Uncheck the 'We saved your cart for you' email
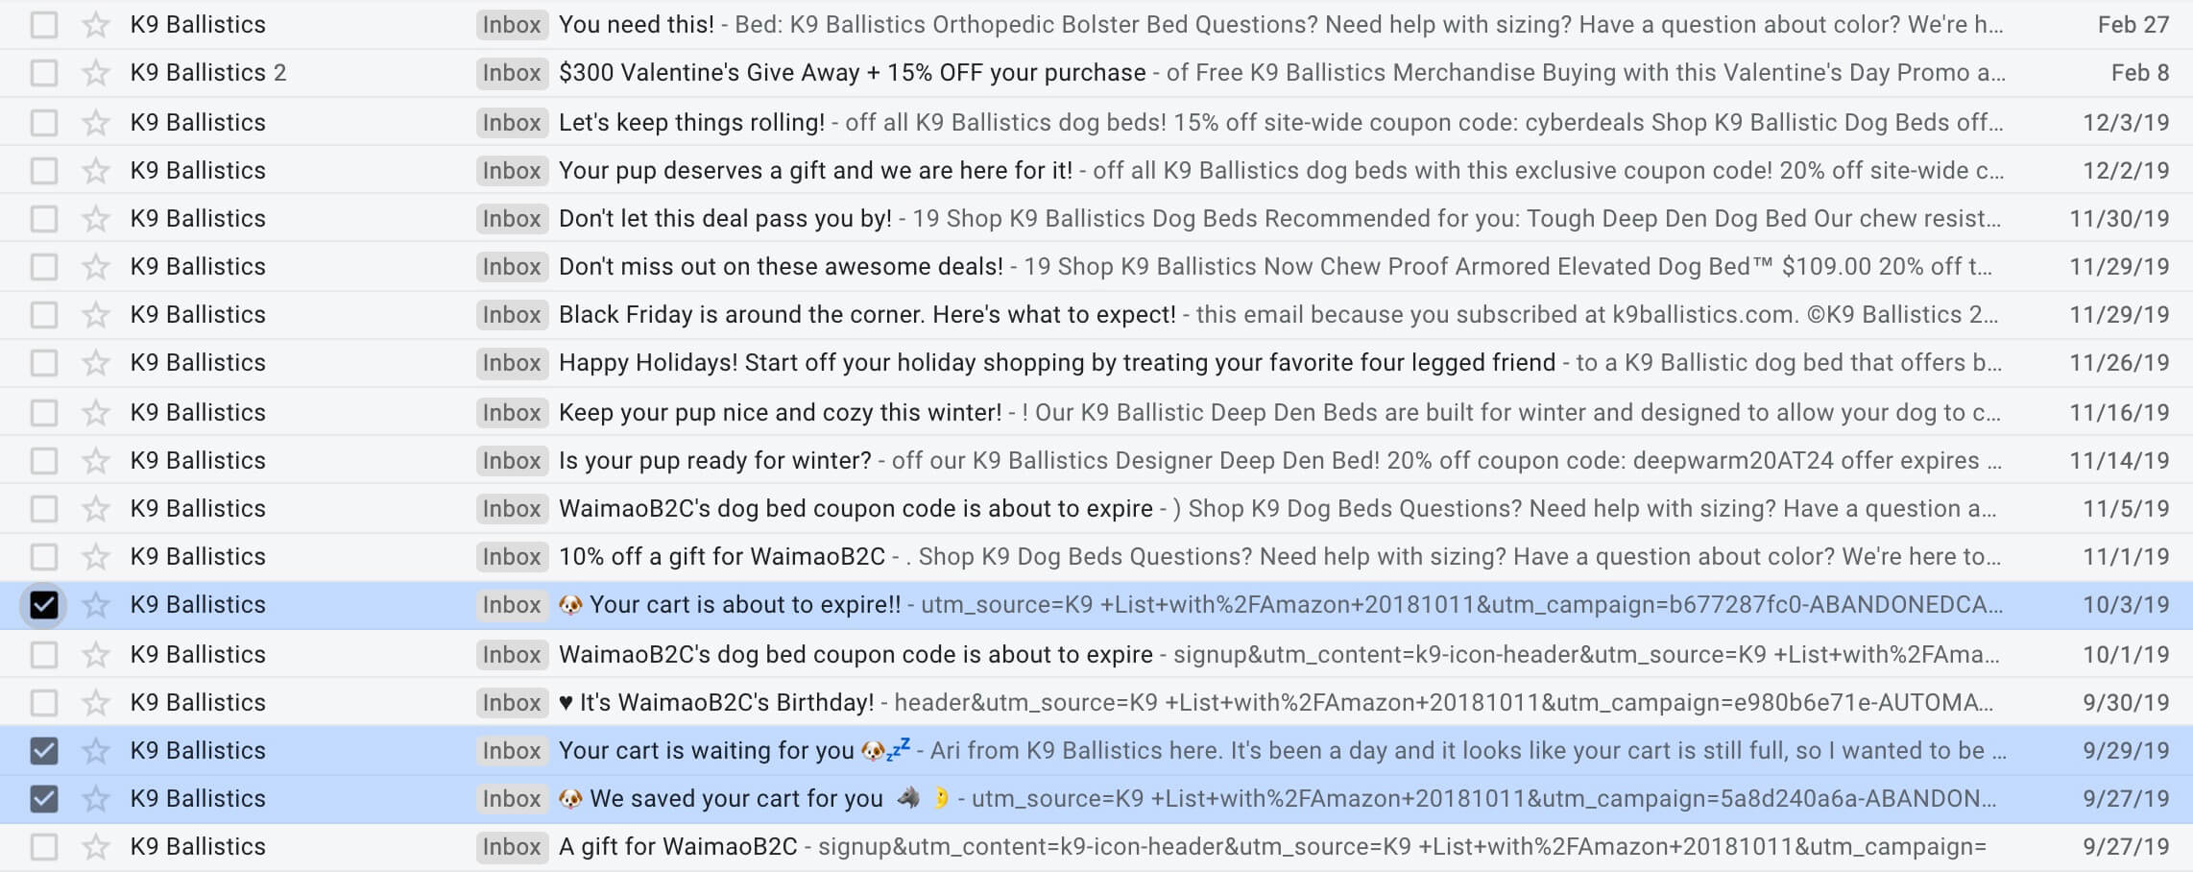The width and height of the screenshot is (2193, 872). pyautogui.click(x=43, y=798)
